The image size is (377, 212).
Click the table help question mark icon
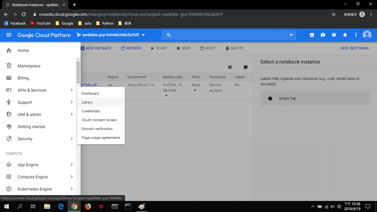230,67
